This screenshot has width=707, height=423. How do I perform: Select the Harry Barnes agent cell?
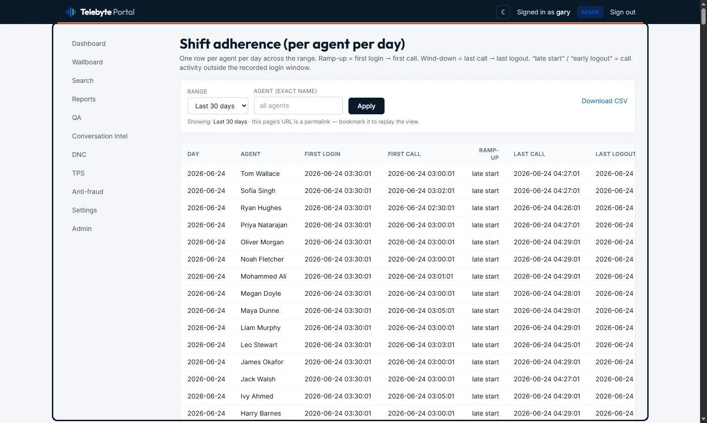[261, 413]
